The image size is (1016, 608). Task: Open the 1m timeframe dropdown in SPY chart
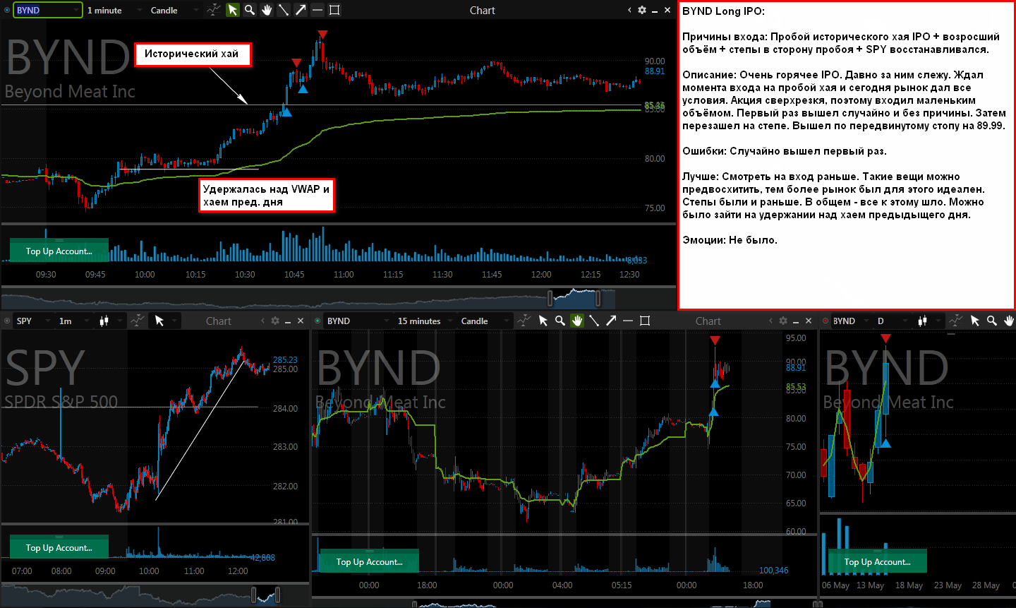point(74,321)
